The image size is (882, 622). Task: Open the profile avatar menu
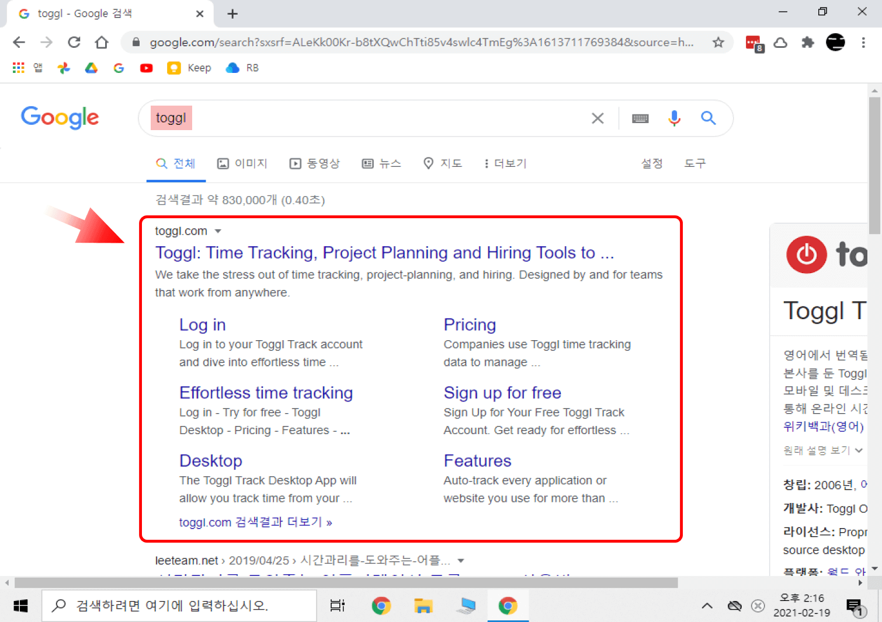click(835, 42)
